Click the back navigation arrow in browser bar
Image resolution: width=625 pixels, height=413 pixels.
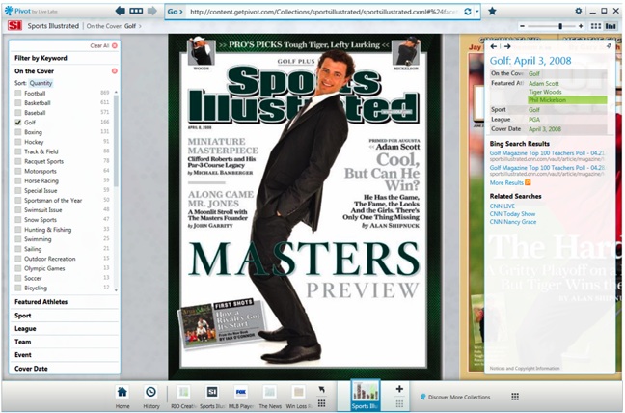pyautogui.click(x=120, y=11)
